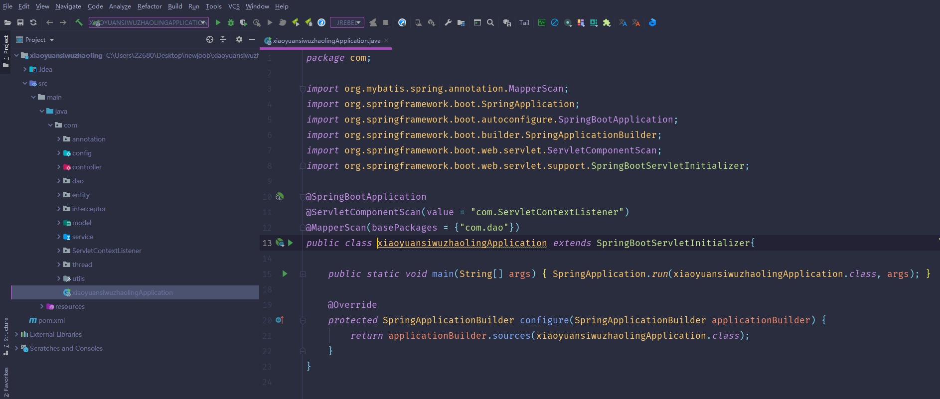Click the blue gauge icon after rockets
Image resolution: width=940 pixels, height=399 pixels.
[x=321, y=22]
